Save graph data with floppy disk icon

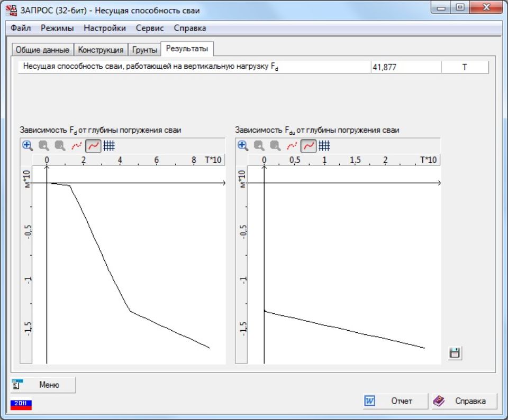point(454,353)
